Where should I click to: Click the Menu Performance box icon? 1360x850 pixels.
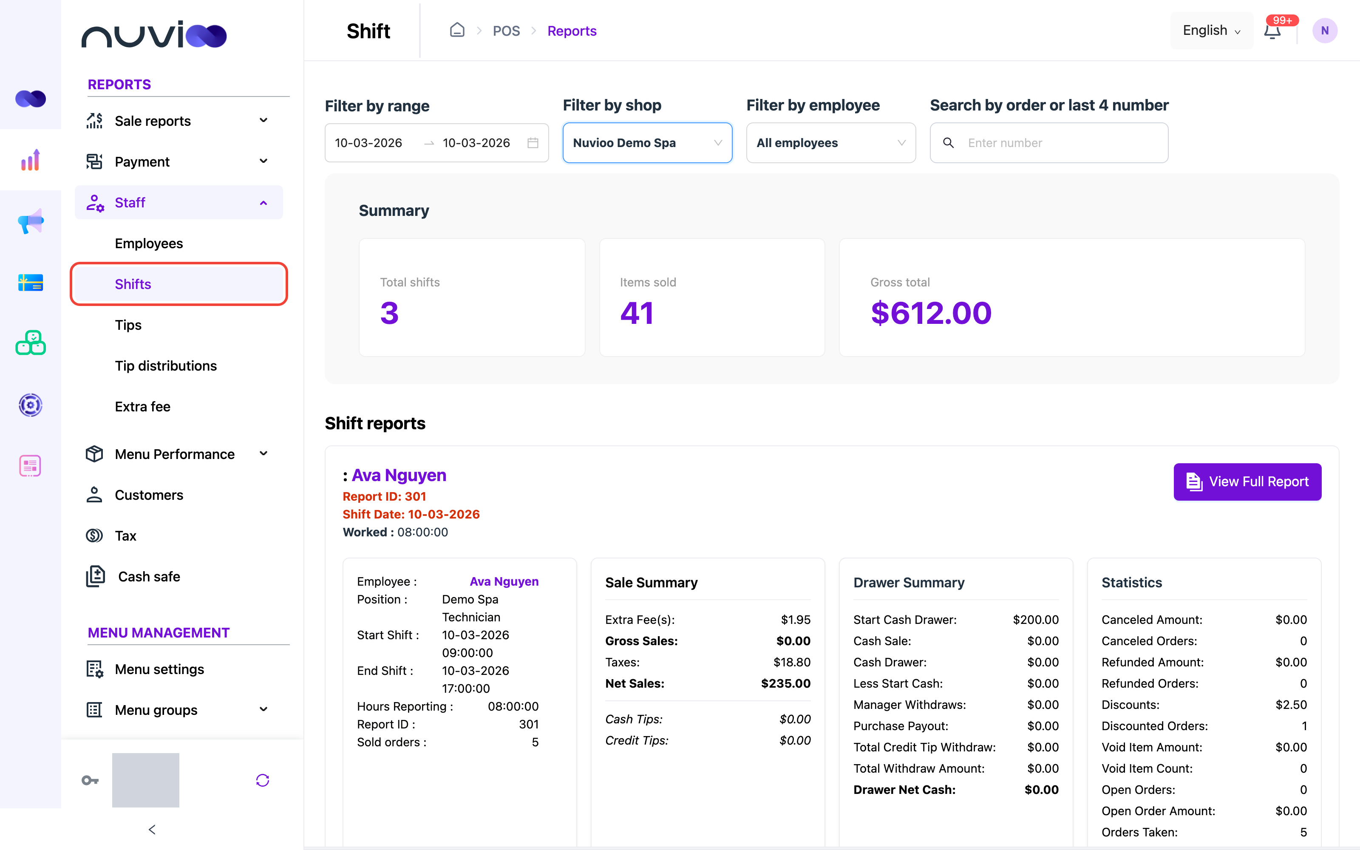tap(94, 453)
